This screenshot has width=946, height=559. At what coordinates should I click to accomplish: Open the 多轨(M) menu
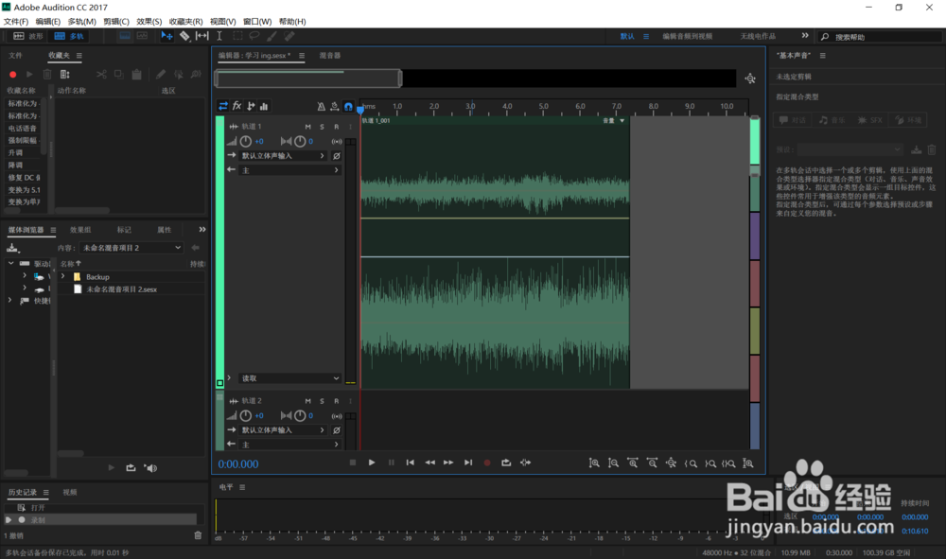point(81,21)
